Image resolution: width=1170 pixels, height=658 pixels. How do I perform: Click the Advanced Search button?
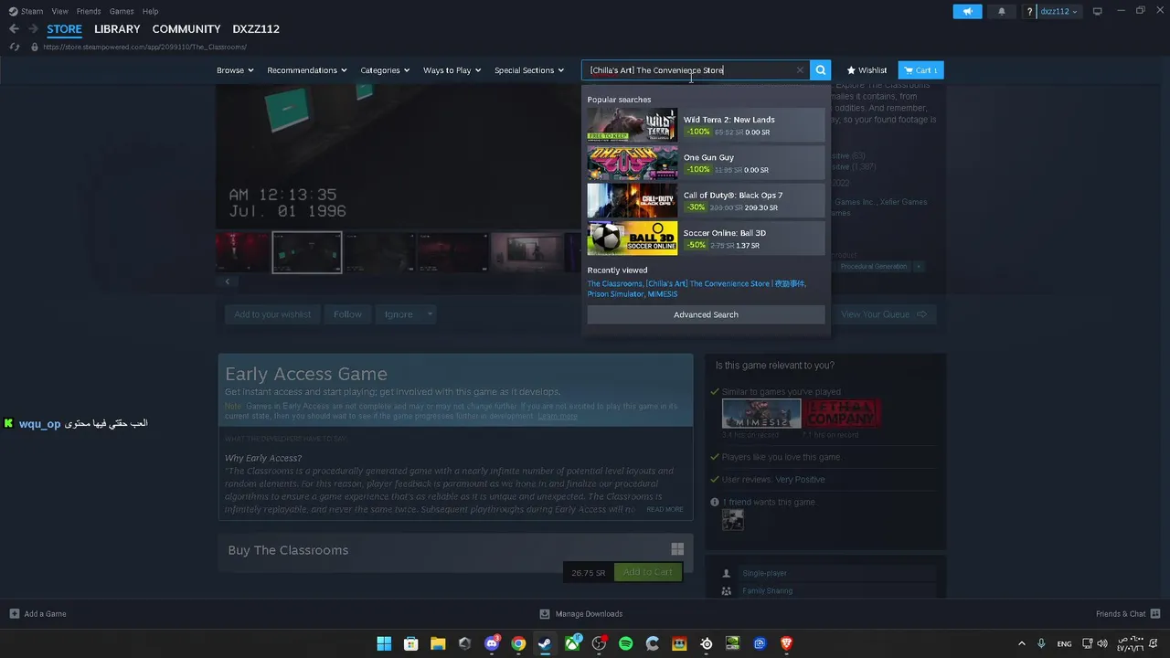tap(706, 314)
